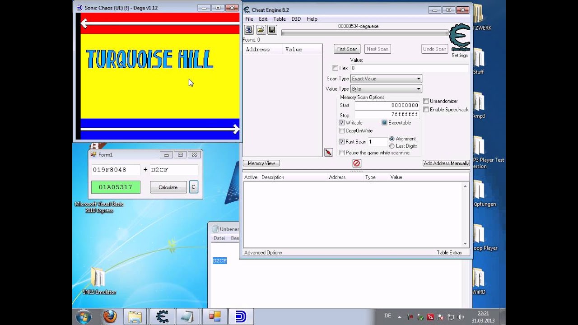This screenshot has width=578, height=325.
Task: Open the Table menu
Action: [x=280, y=19]
